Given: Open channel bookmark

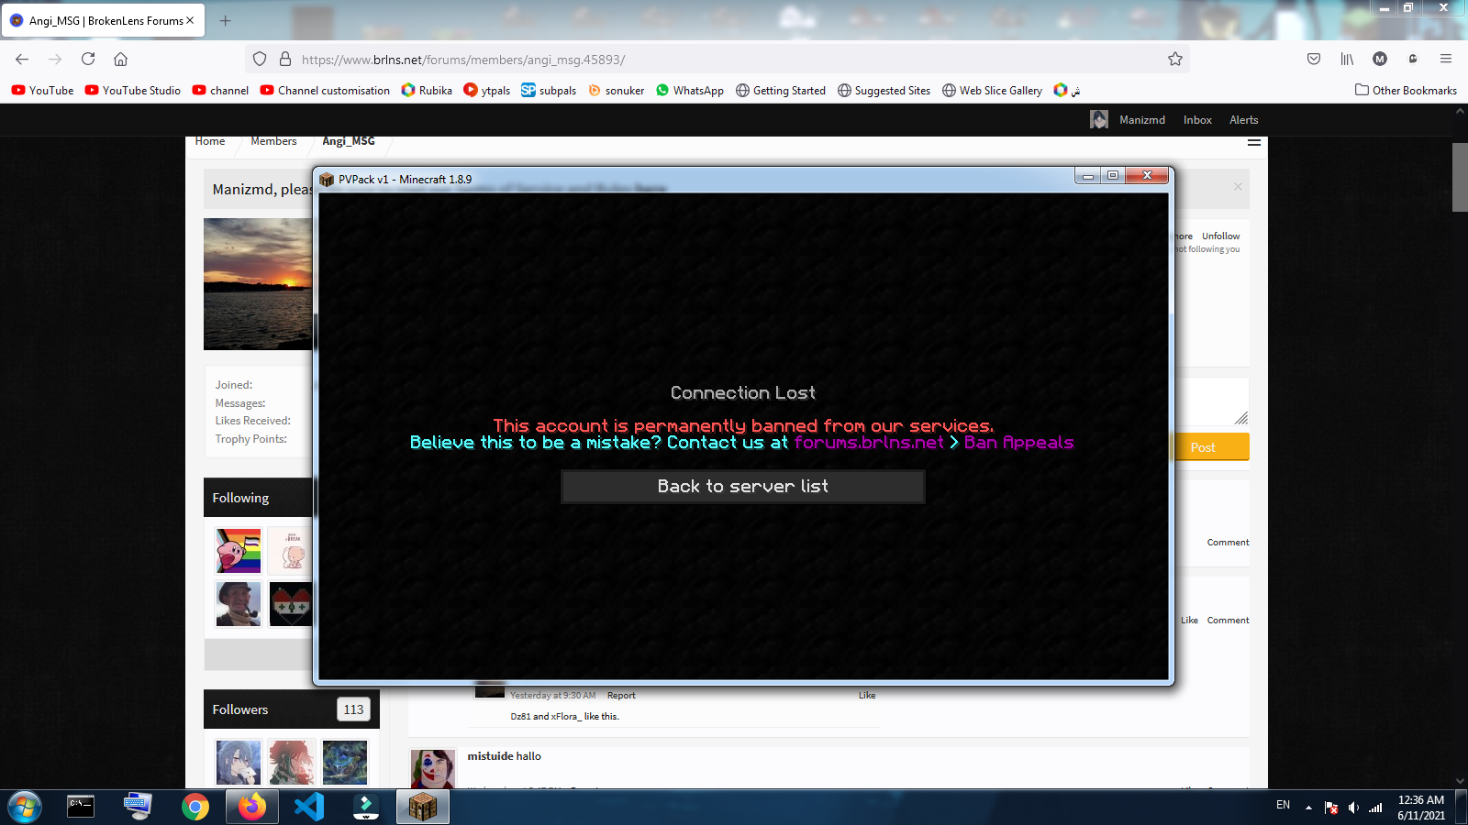Looking at the screenshot, I should 220,90.
